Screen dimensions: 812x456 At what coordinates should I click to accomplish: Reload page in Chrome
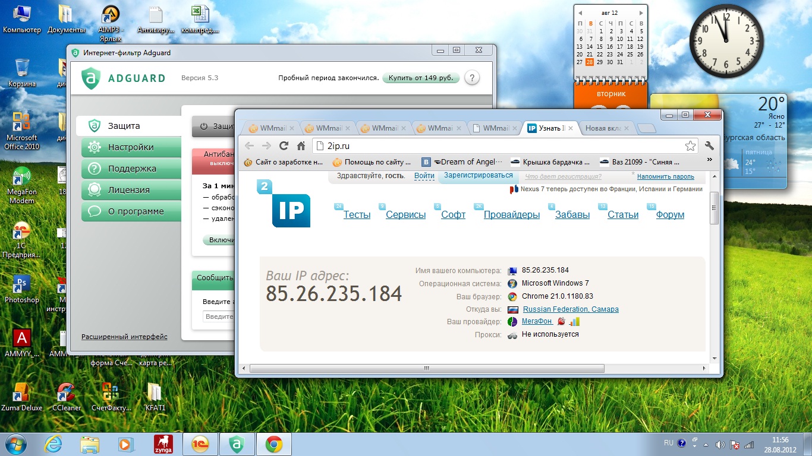[284, 145]
